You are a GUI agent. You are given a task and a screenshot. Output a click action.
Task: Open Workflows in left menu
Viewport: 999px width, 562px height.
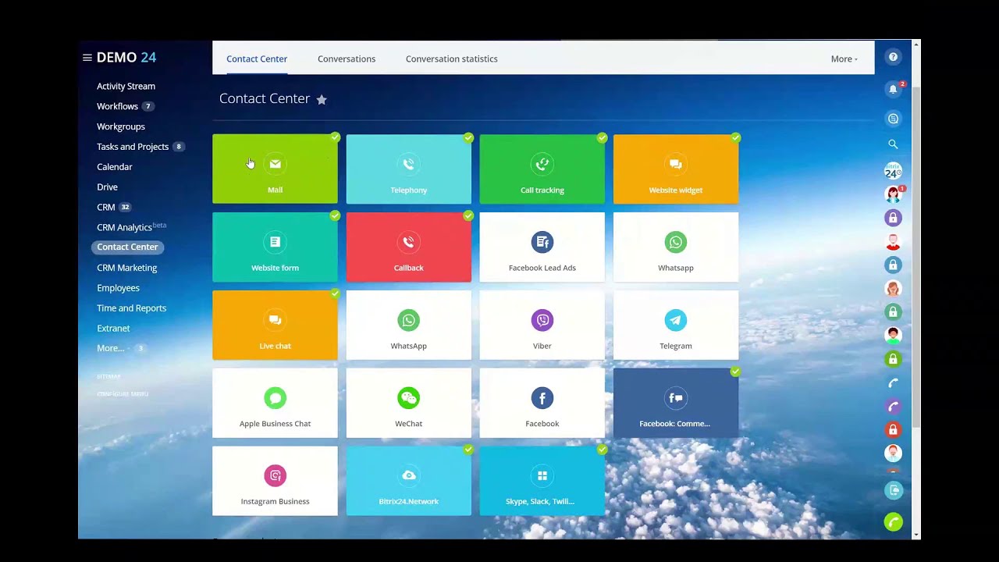[x=117, y=106]
